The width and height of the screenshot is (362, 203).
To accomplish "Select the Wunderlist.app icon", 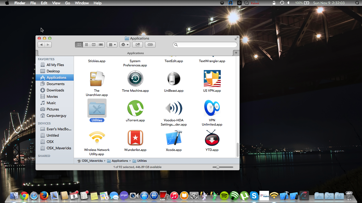I will (x=135, y=138).
